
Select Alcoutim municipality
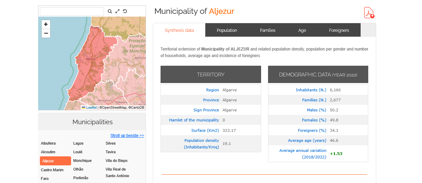pos(48,152)
